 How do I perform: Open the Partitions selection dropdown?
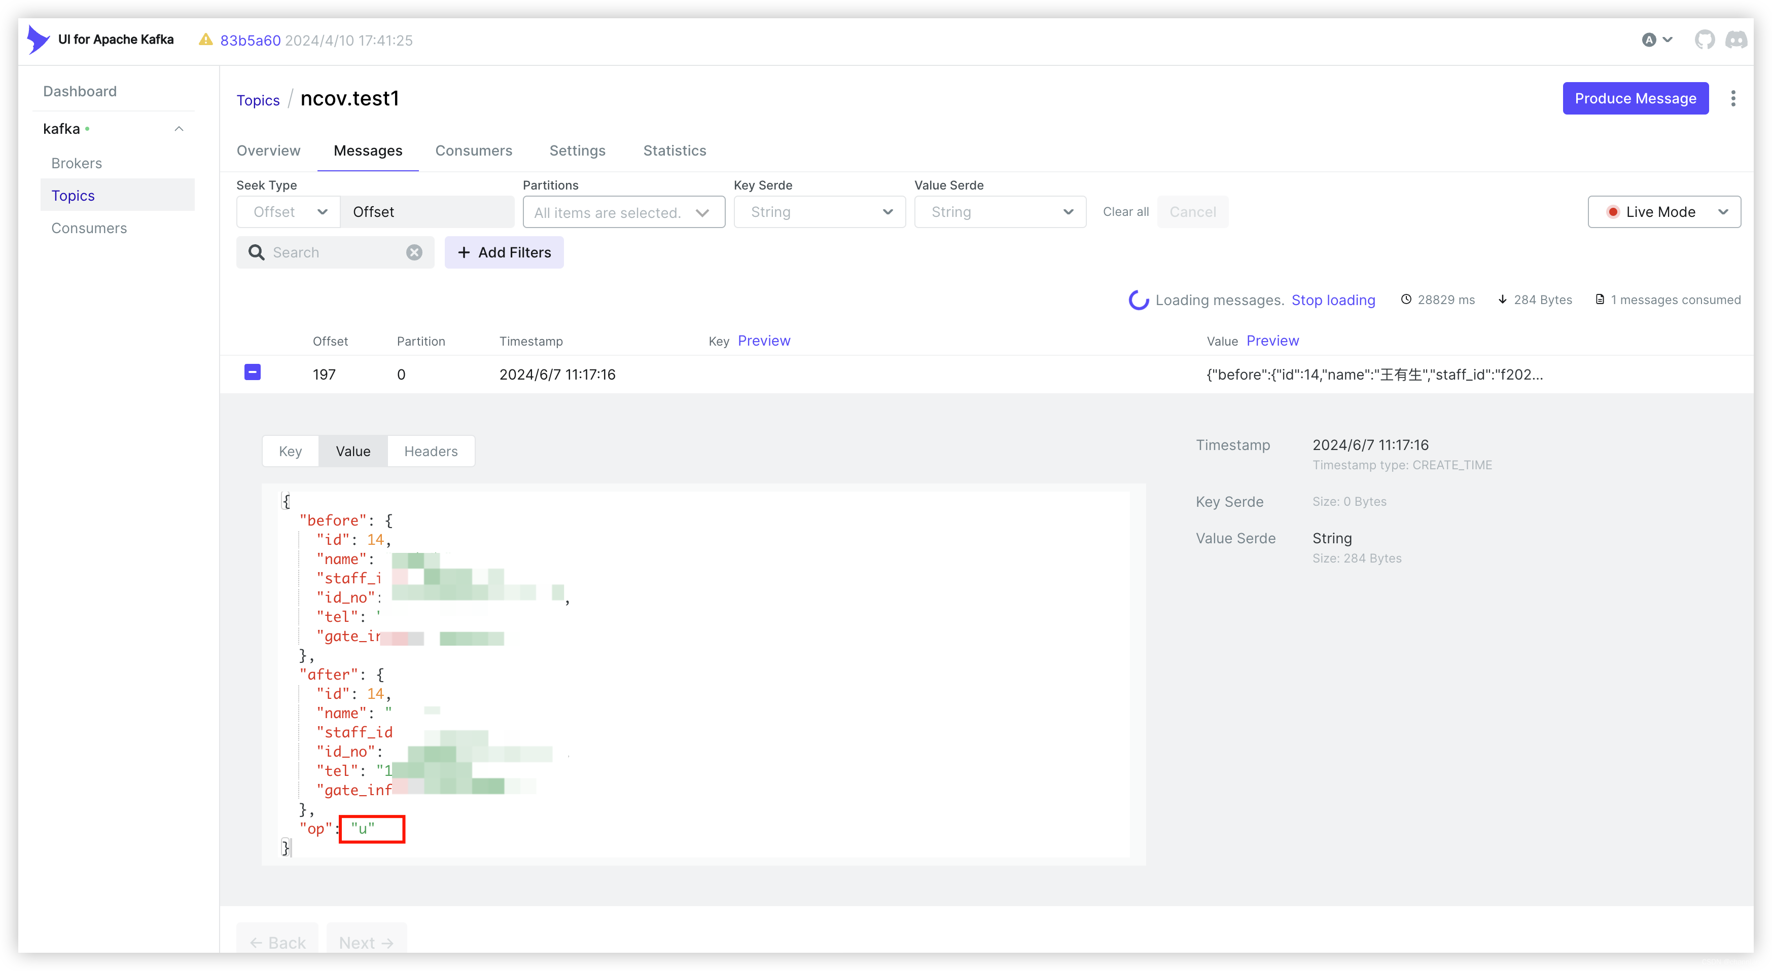[x=623, y=212]
